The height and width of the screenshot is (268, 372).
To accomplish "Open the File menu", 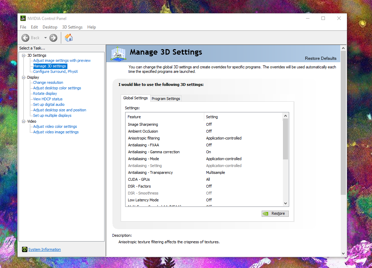I will click(x=23, y=27).
